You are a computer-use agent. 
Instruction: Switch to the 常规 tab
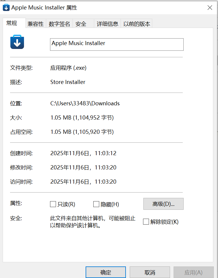coord(12,23)
